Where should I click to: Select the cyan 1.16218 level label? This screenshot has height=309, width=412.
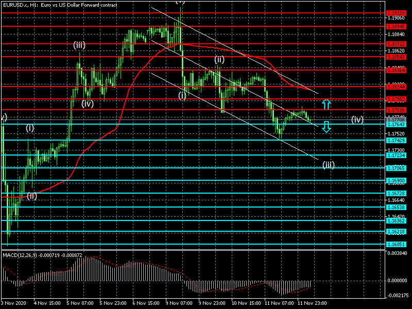396,231
